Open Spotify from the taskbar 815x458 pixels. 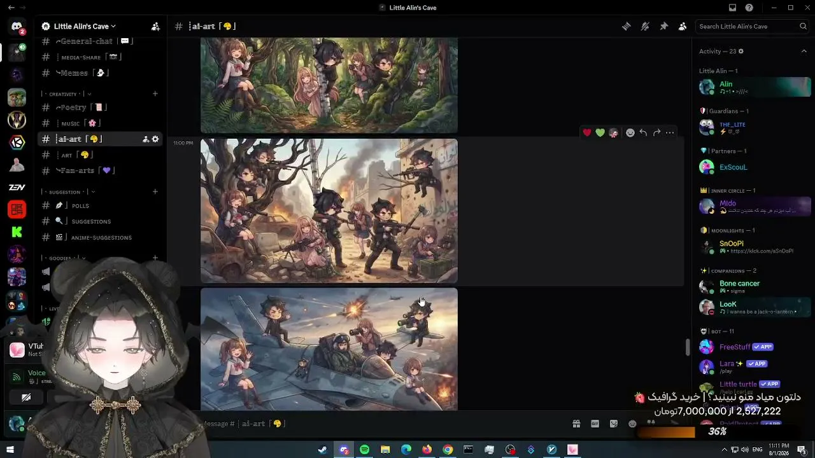[x=364, y=450]
